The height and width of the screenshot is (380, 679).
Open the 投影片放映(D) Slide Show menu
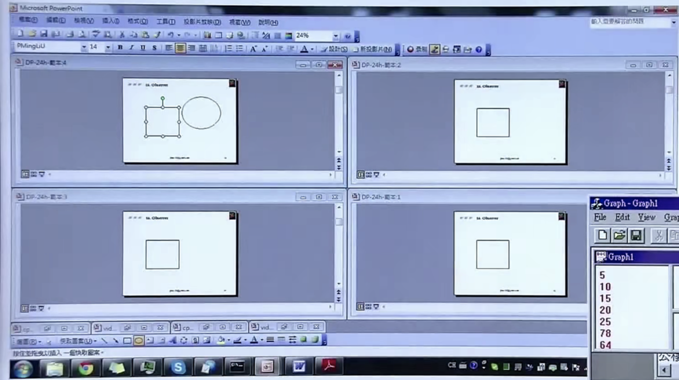click(x=202, y=22)
